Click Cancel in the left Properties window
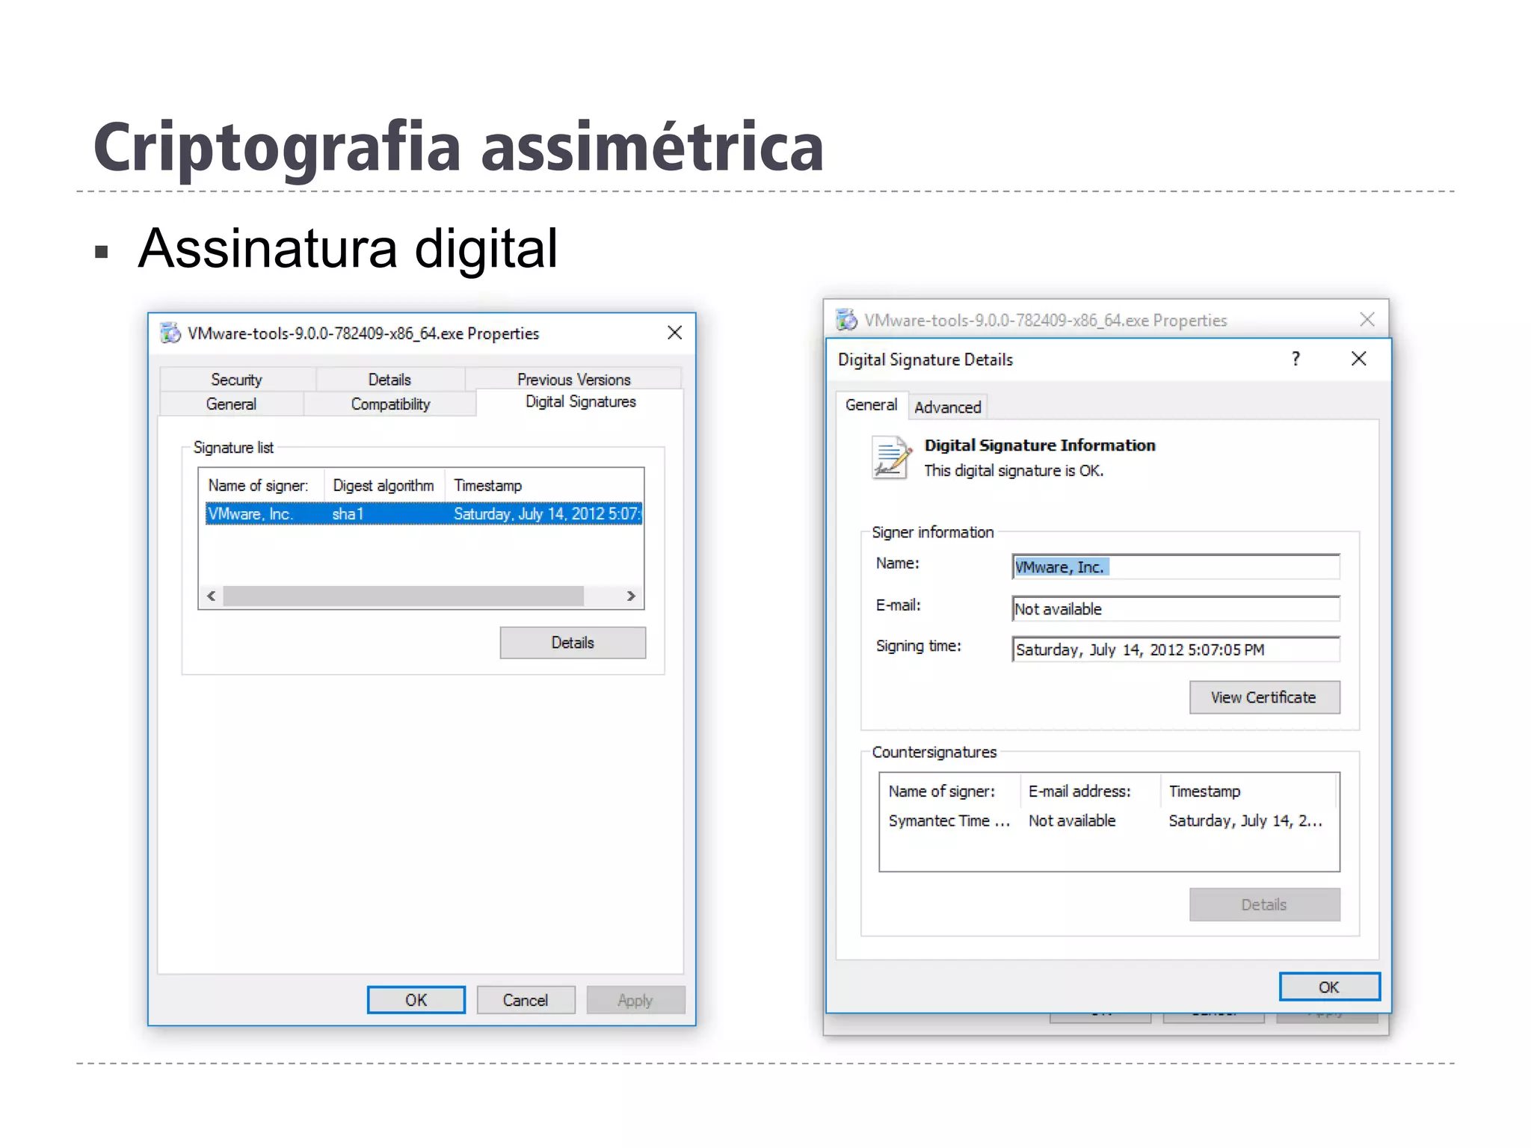This screenshot has height=1148, width=1531. [526, 1000]
